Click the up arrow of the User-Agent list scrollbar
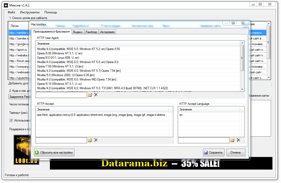 point(242,43)
